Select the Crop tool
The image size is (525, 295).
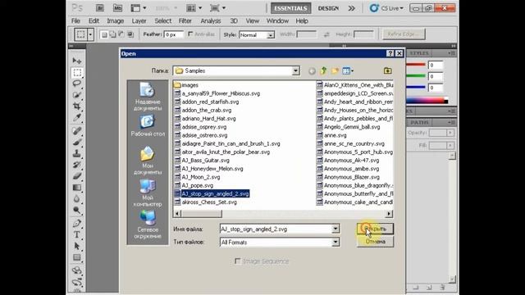tap(77, 107)
